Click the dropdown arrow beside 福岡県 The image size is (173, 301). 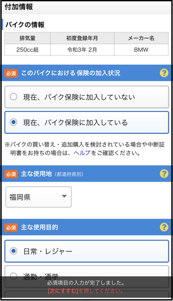click(x=64, y=196)
